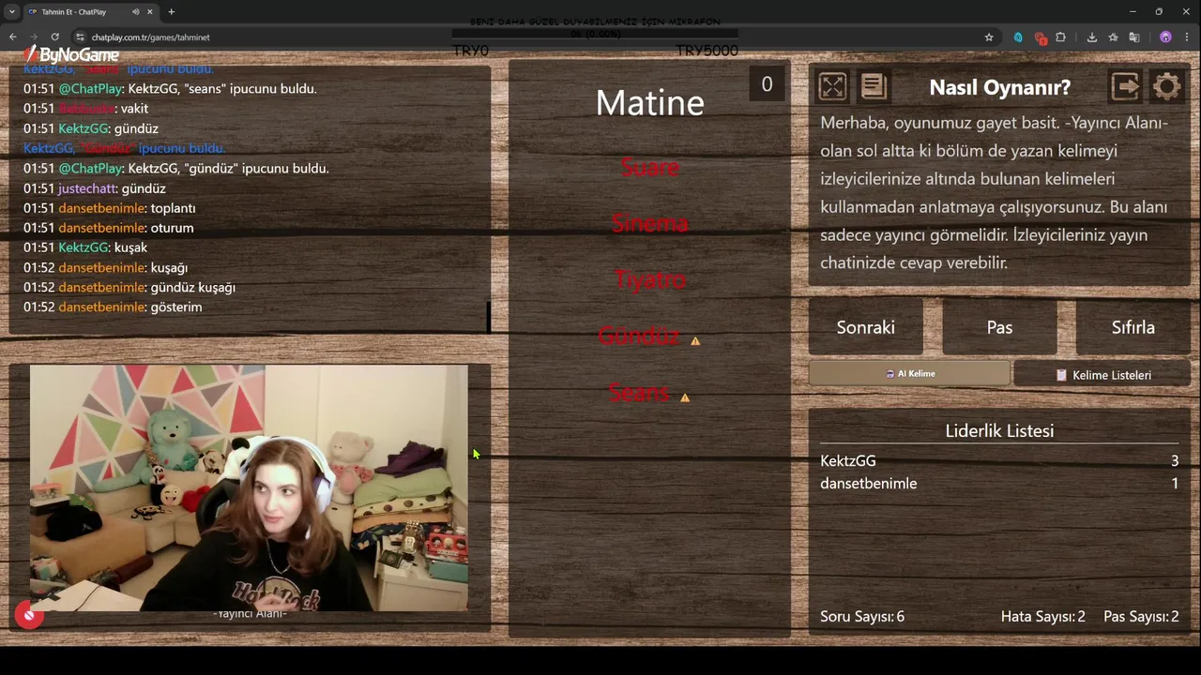Open the purple profile avatar
The height and width of the screenshot is (675, 1201).
1165,37
